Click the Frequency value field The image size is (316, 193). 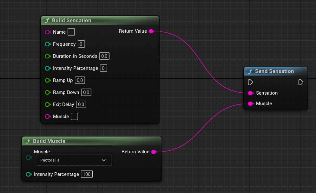pyautogui.click(x=81, y=44)
